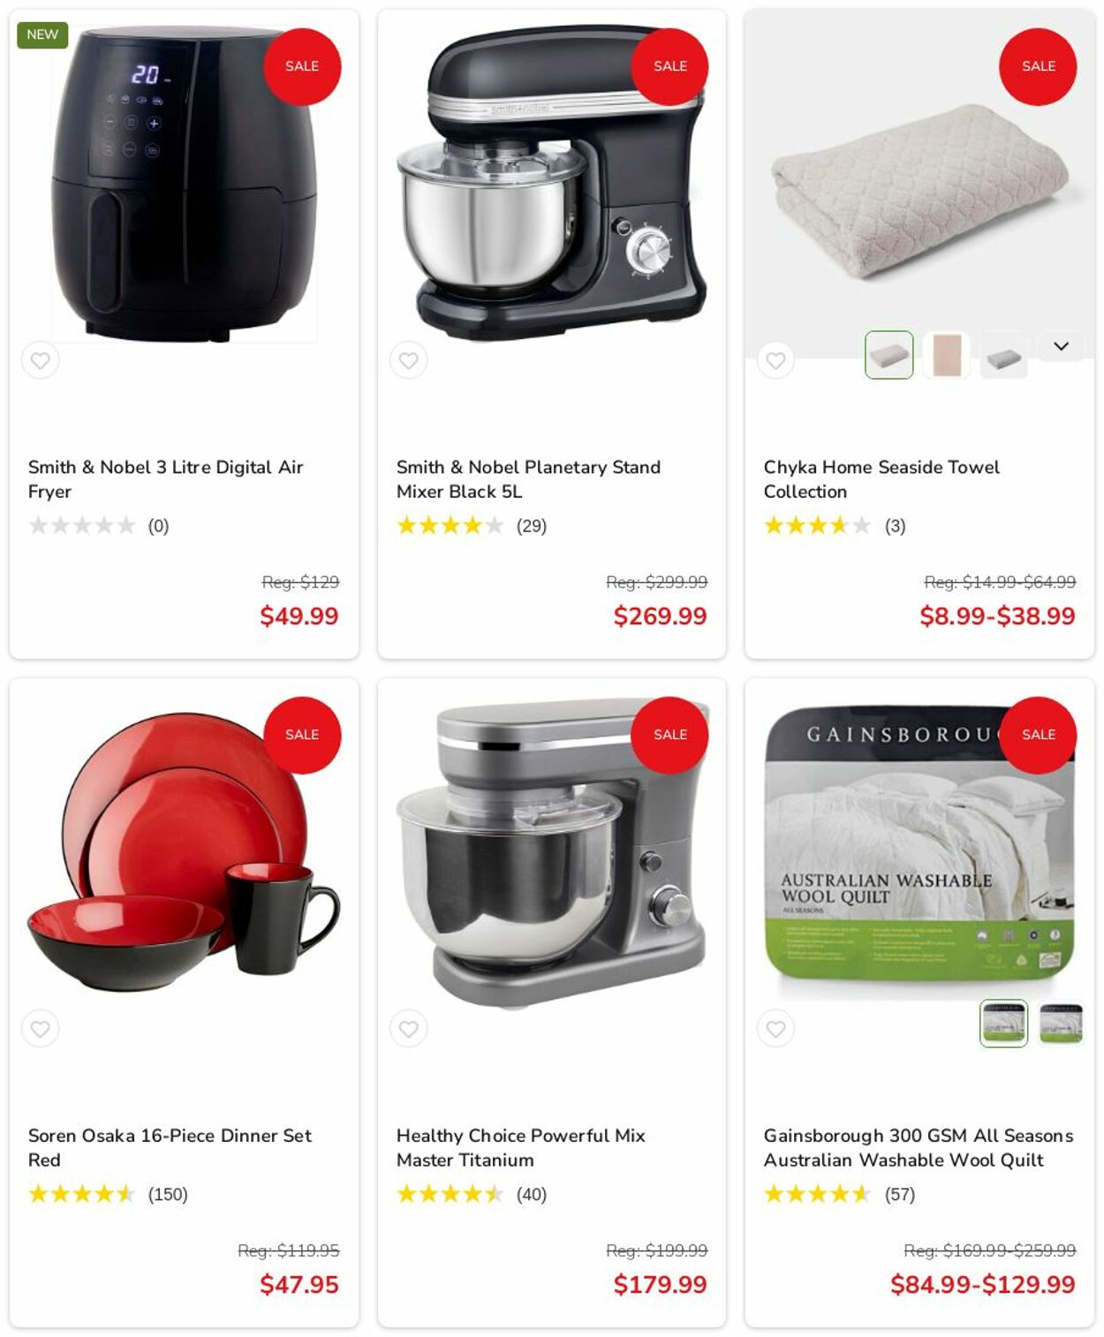Save Soren Osaka Dinner Set to wishlist
This screenshot has width=1104, height=1337.
tap(41, 1029)
